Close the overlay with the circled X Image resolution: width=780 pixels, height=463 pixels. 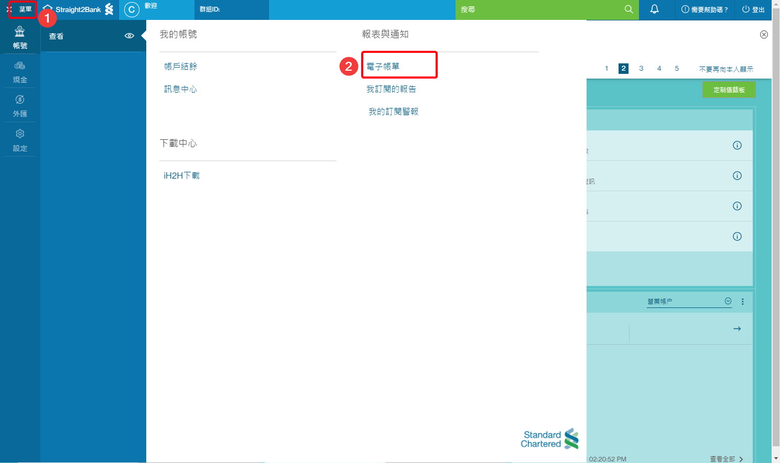(x=764, y=35)
